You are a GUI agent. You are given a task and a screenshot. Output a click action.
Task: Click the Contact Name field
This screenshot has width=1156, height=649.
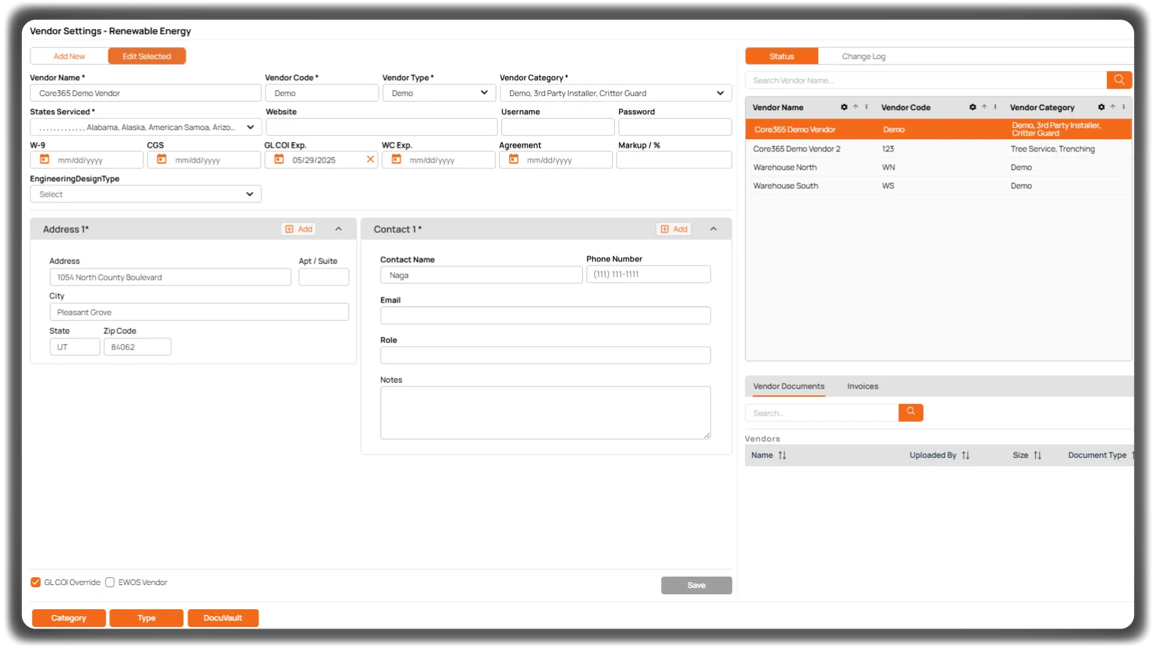click(x=481, y=275)
